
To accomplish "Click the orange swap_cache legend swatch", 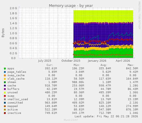I will (x=5, y=75).
